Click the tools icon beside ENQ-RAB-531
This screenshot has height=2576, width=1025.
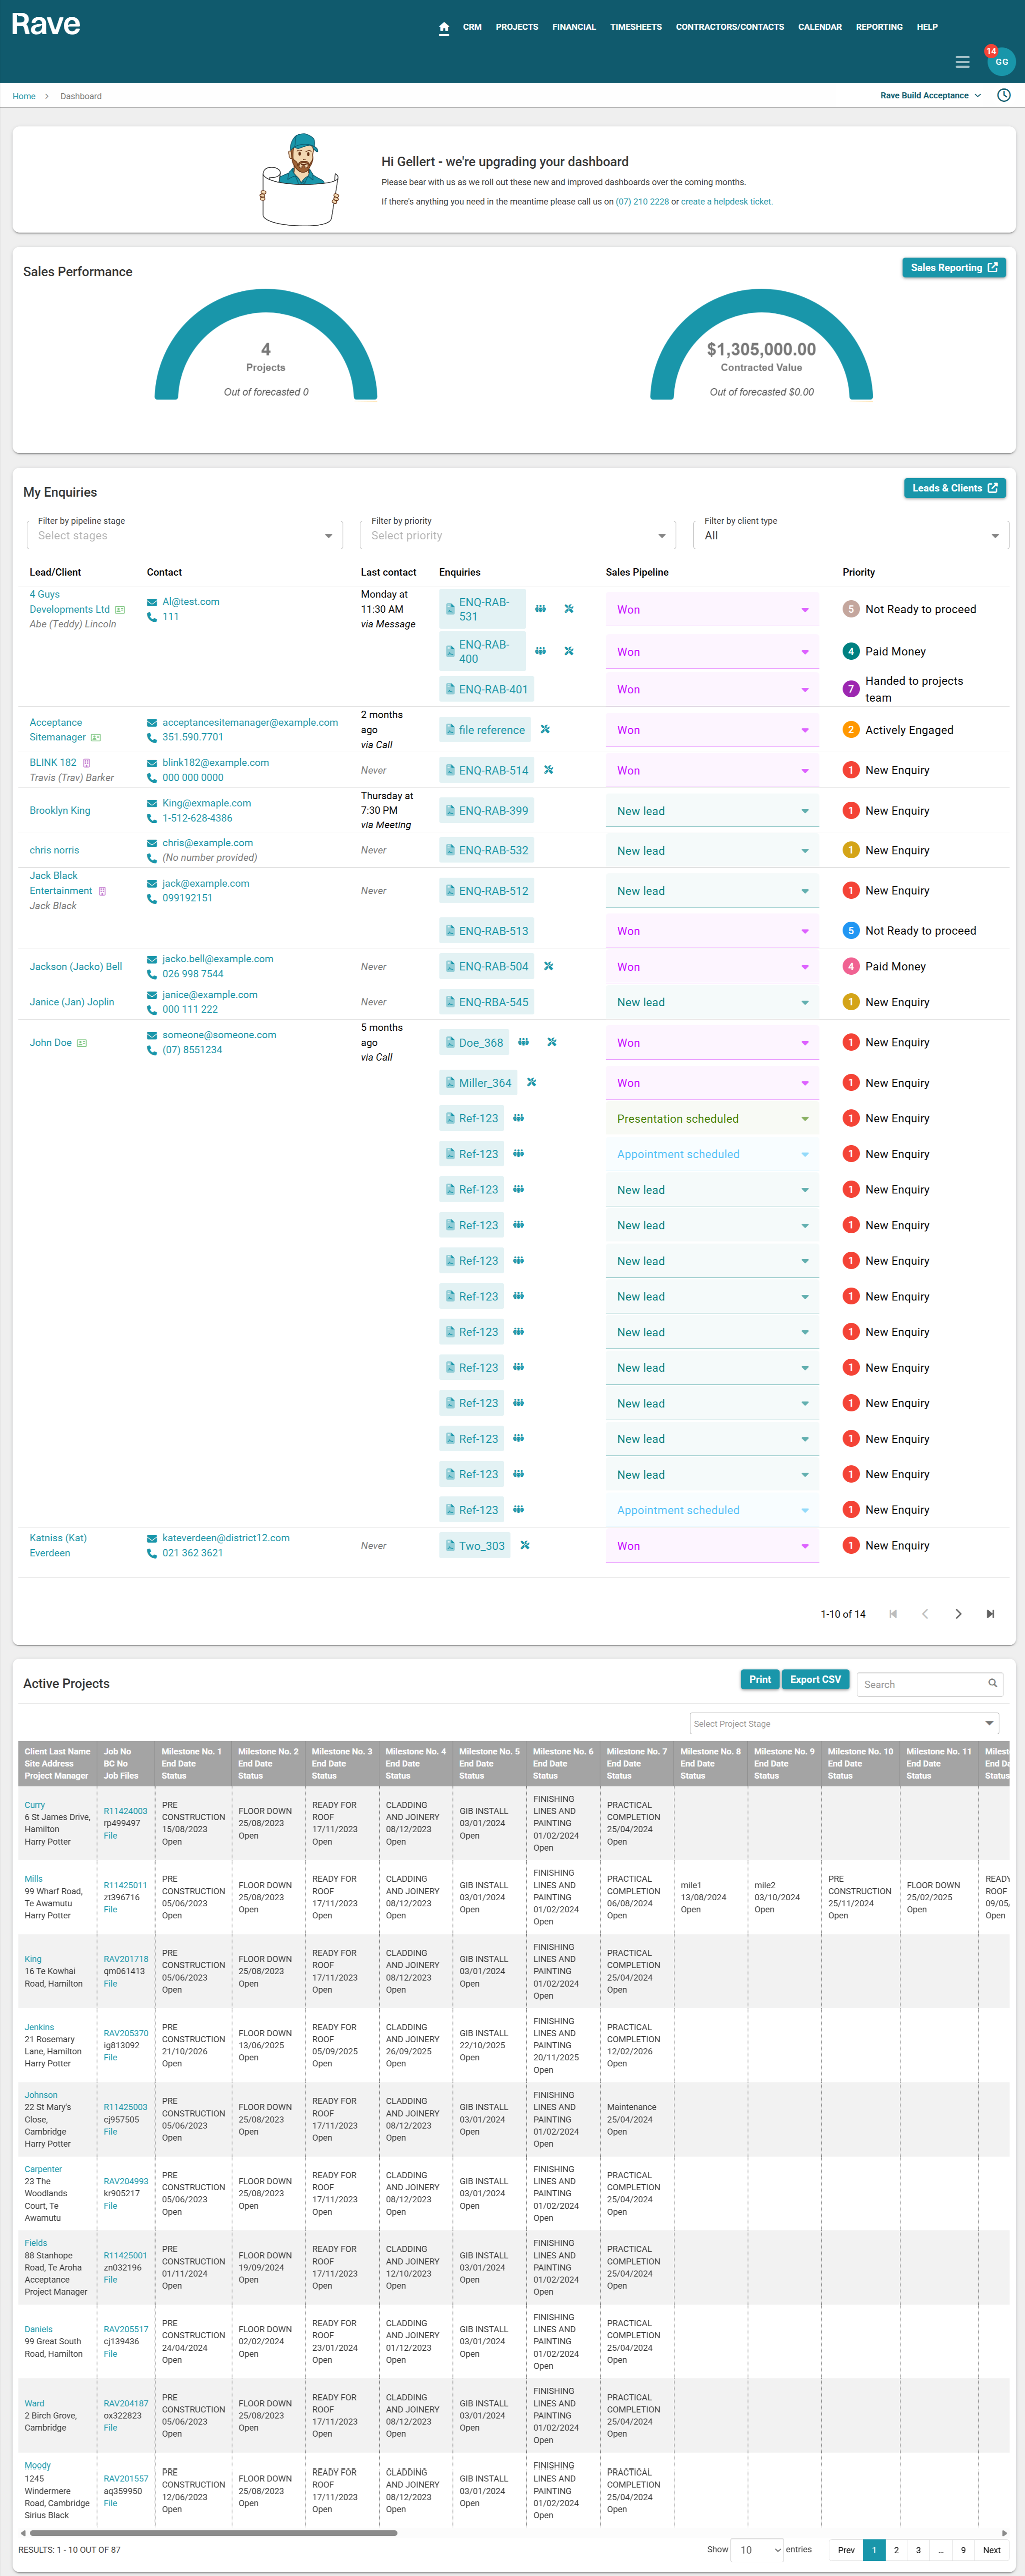point(569,609)
